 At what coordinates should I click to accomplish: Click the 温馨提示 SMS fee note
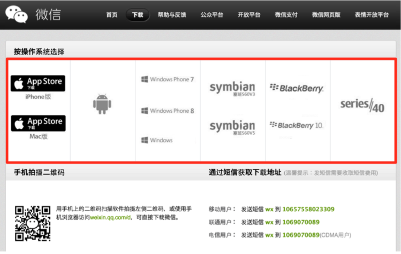pos(331,173)
